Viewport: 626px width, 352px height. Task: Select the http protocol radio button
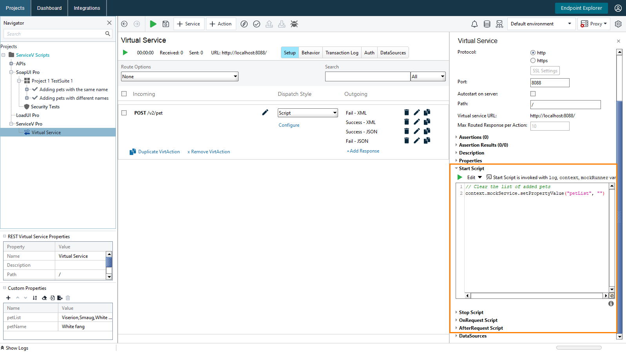pyautogui.click(x=533, y=52)
